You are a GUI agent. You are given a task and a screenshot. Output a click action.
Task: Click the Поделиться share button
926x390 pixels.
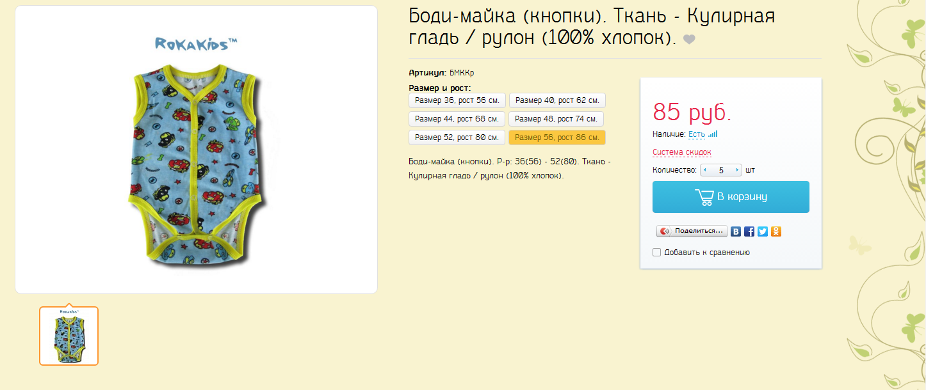tap(692, 231)
